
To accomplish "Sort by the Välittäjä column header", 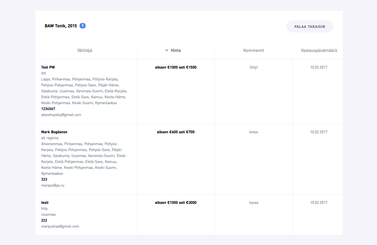I will (x=85, y=51).
